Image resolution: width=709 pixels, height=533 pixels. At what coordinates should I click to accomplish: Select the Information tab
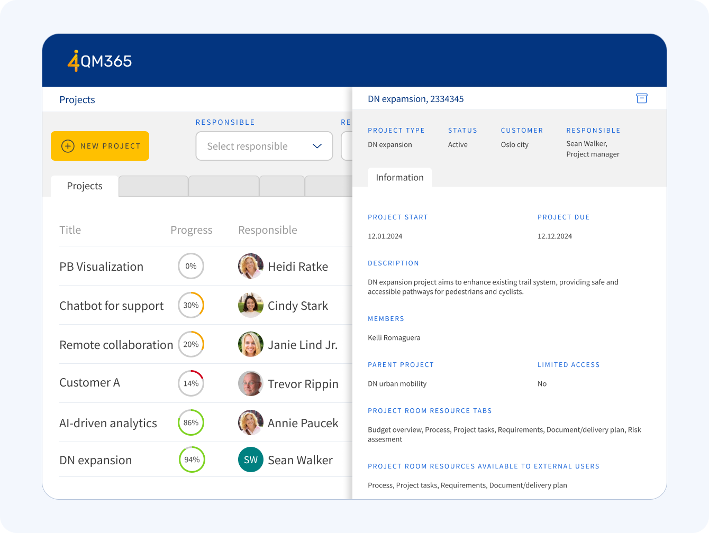coord(399,178)
